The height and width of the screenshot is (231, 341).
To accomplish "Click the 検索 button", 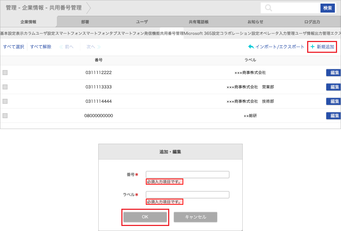I will [328, 8].
